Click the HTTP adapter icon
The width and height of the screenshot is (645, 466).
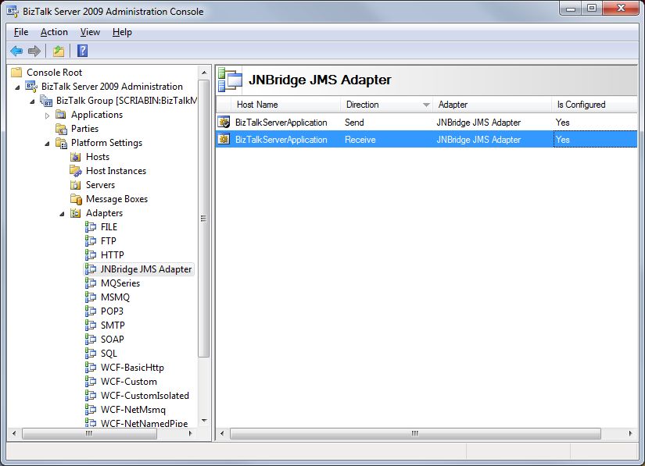(91, 255)
